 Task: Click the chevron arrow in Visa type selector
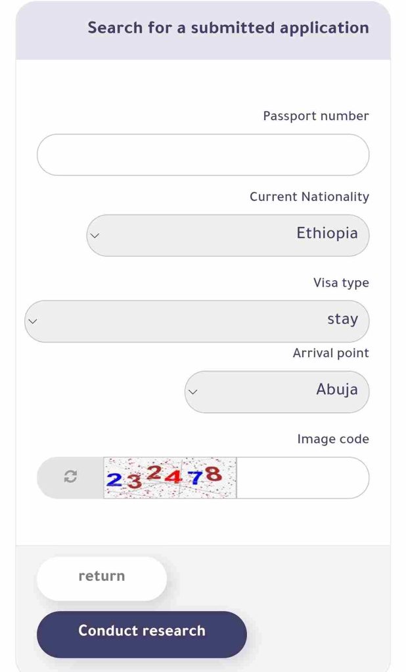[x=33, y=321]
